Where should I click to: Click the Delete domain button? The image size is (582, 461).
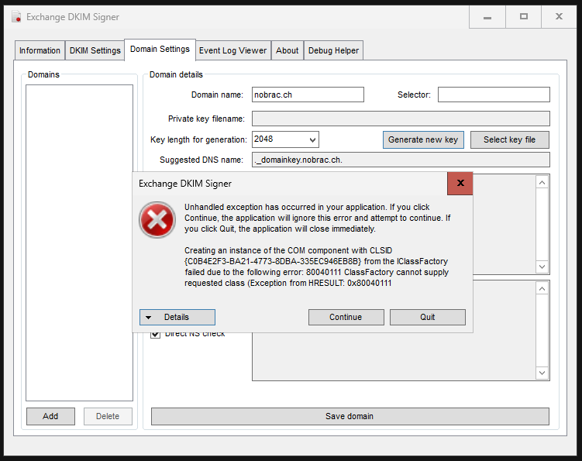pyautogui.click(x=108, y=417)
